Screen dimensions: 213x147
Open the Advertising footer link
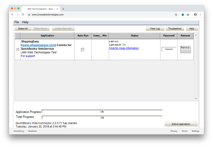click(19, 131)
